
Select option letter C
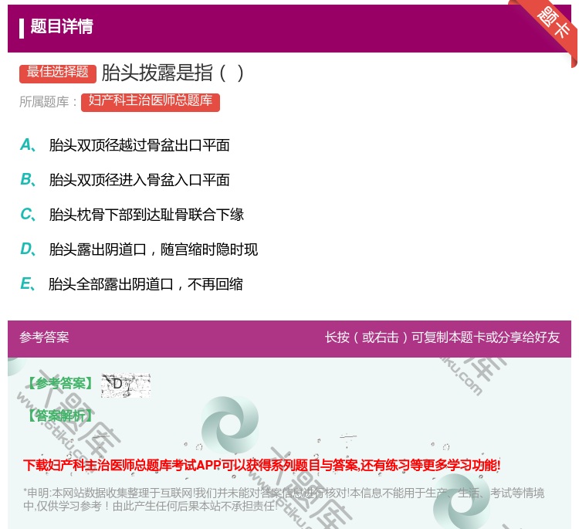(27, 215)
